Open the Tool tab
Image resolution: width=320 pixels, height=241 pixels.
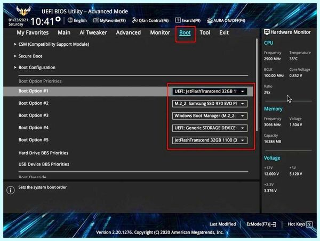point(205,32)
